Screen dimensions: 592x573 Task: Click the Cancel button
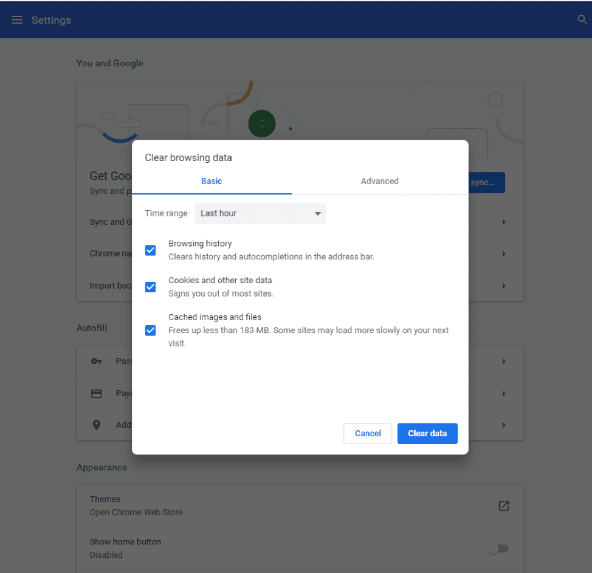pos(368,433)
